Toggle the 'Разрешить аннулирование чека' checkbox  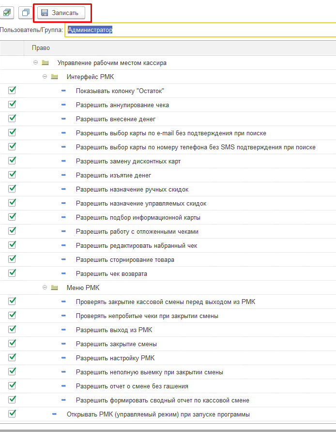[x=12, y=104]
